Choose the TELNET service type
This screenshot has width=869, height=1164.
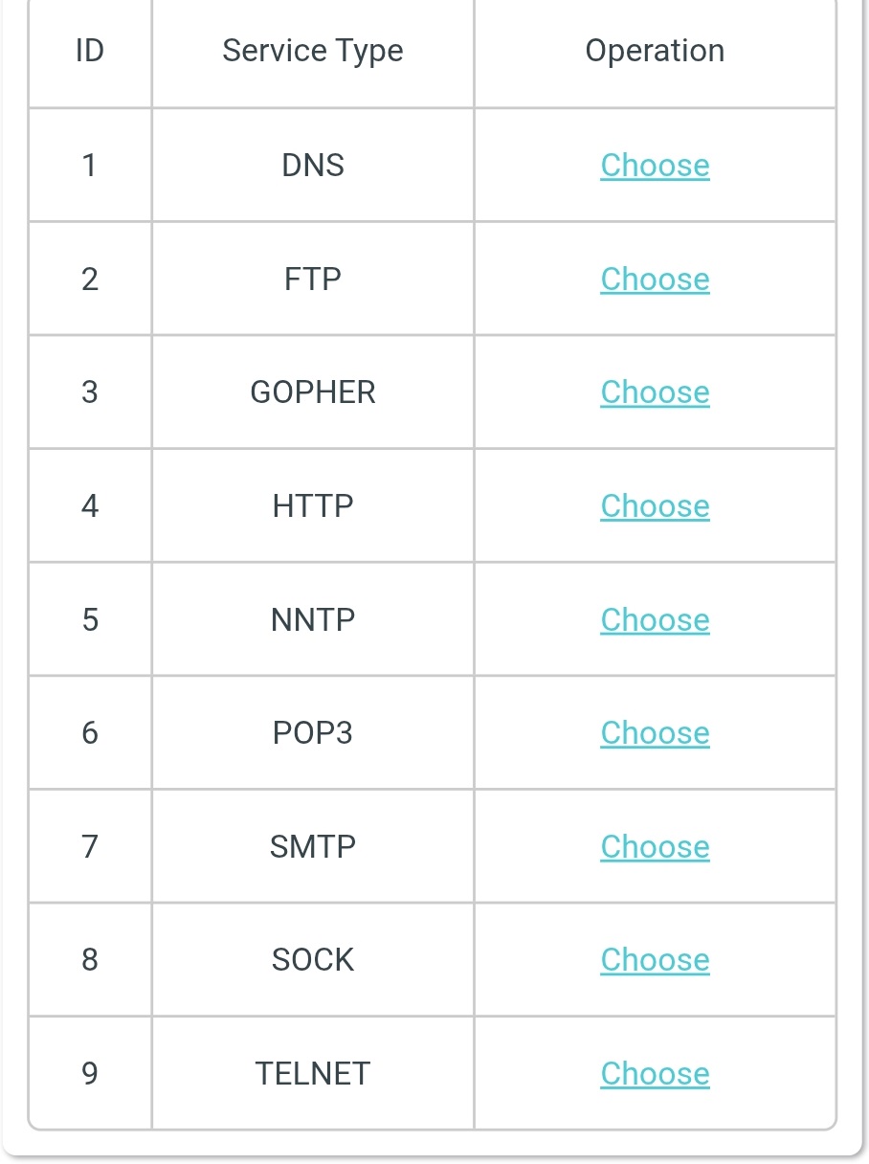tap(655, 1073)
